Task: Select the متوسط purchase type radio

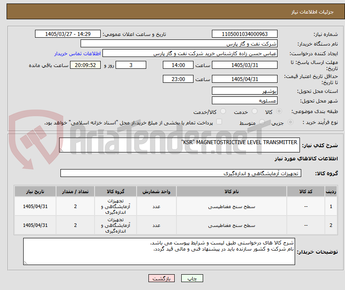Action: coord(262,122)
